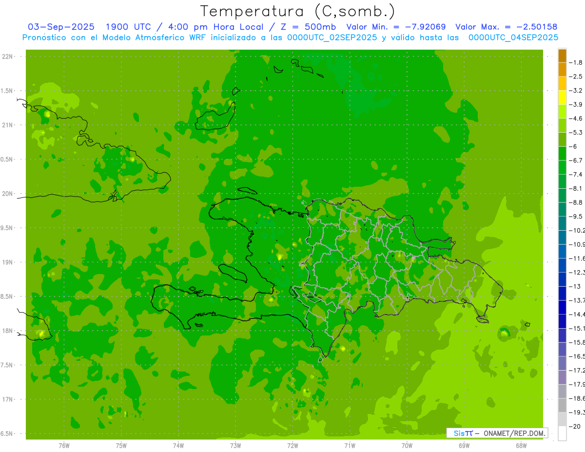The image size is (585, 452).
Task: Click the "7.5N" latitude label
Action: (7, 365)
